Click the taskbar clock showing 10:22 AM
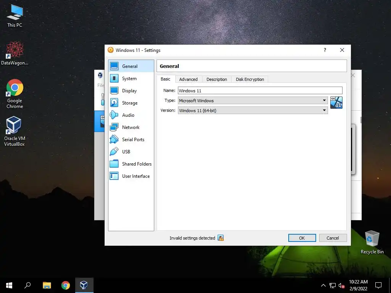 point(358,285)
